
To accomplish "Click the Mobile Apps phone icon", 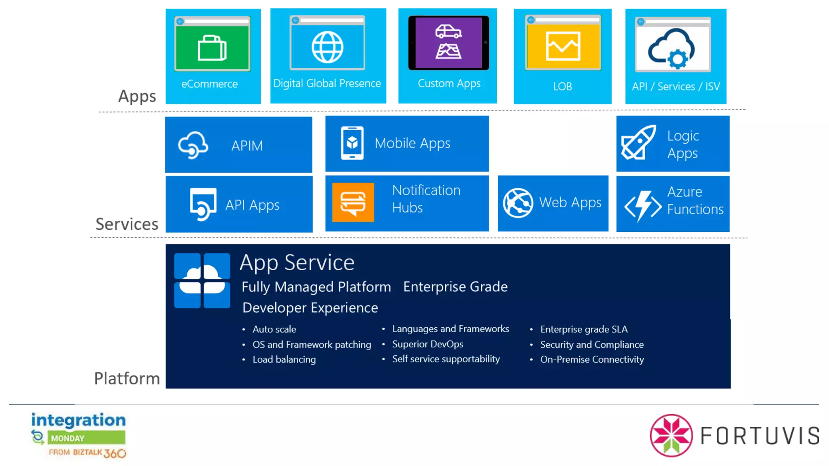I will click(352, 143).
